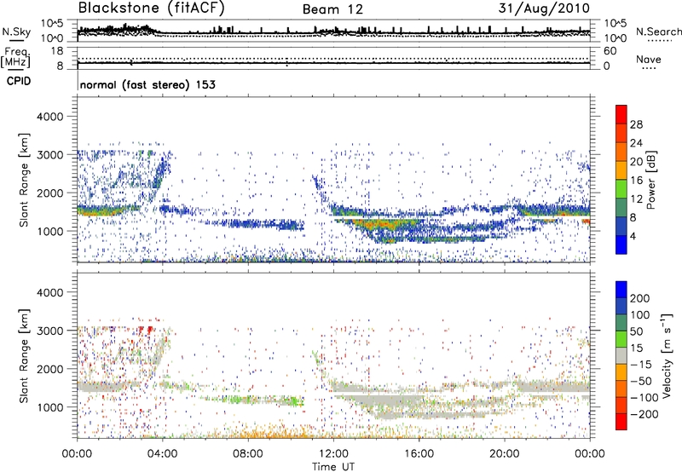Viewport: 682px width, 472px height.
Task: Click the '4000' tick in the power panel
Action: tap(49, 117)
